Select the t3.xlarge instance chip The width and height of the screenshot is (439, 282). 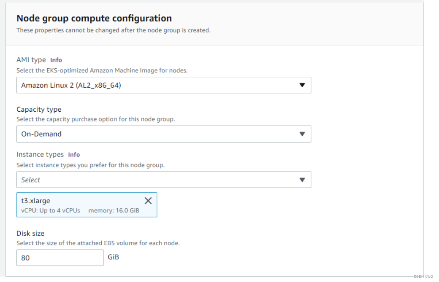87,204
